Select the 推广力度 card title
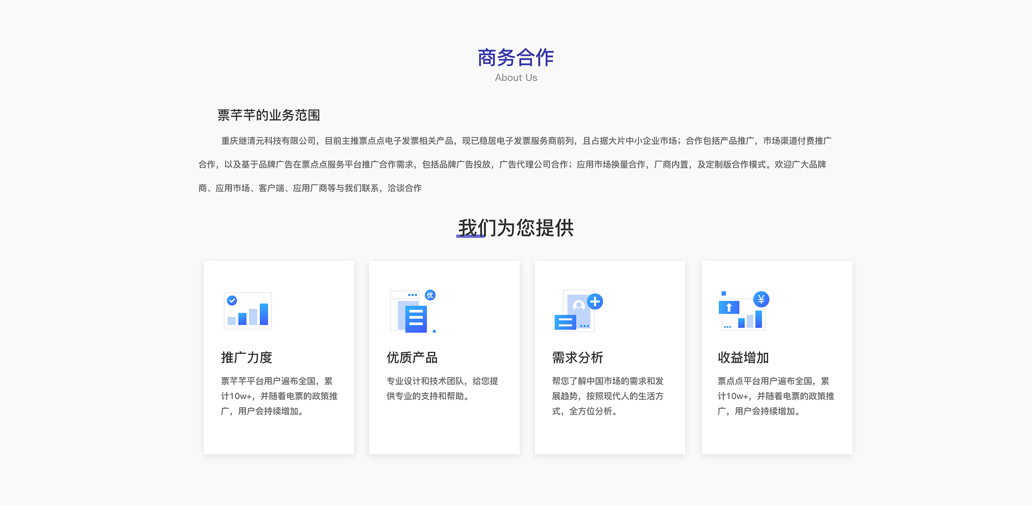1032x506 pixels. coord(247,358)
